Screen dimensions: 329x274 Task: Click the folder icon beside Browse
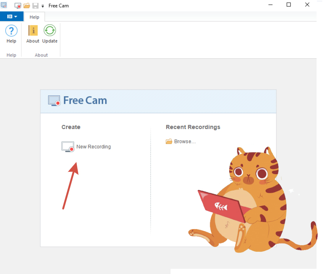point(169,141)
